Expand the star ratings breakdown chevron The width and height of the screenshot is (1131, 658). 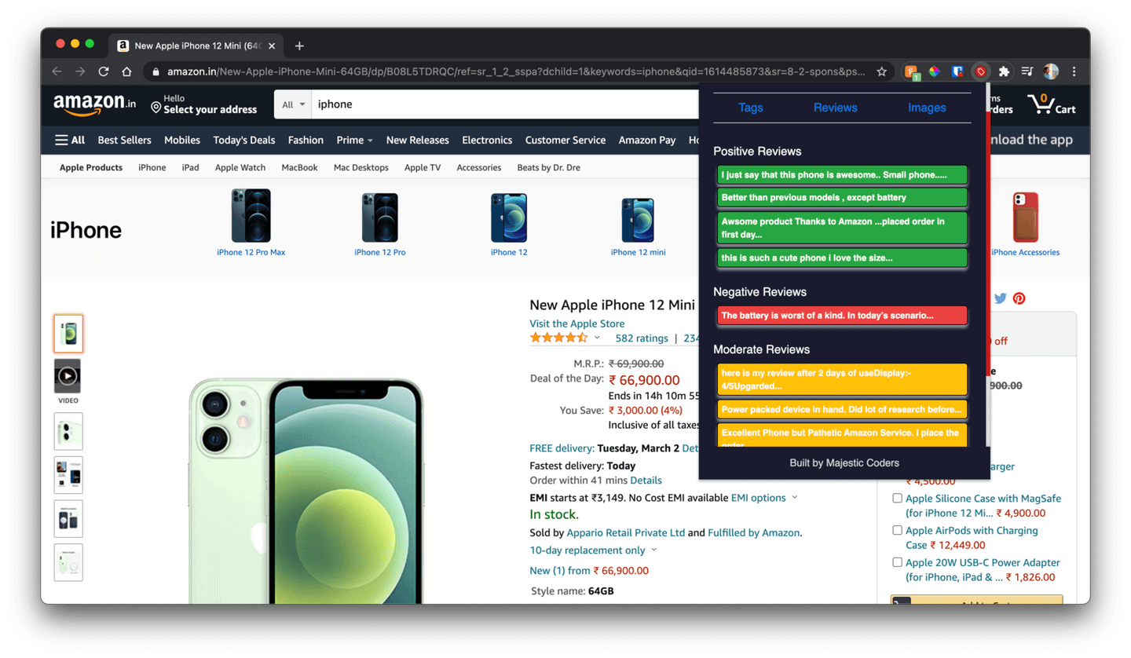[x=597, y=338]
